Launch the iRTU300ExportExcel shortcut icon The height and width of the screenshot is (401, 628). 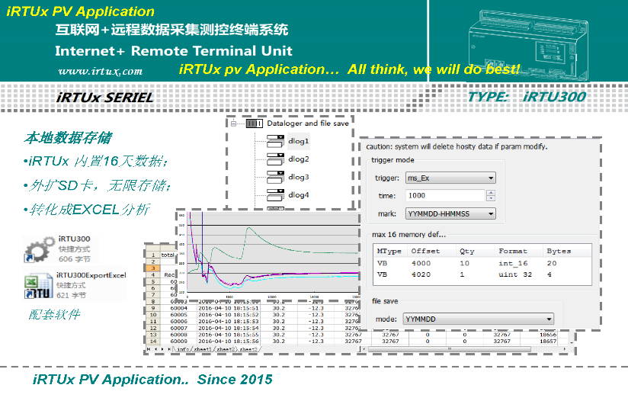coord(37,286)
